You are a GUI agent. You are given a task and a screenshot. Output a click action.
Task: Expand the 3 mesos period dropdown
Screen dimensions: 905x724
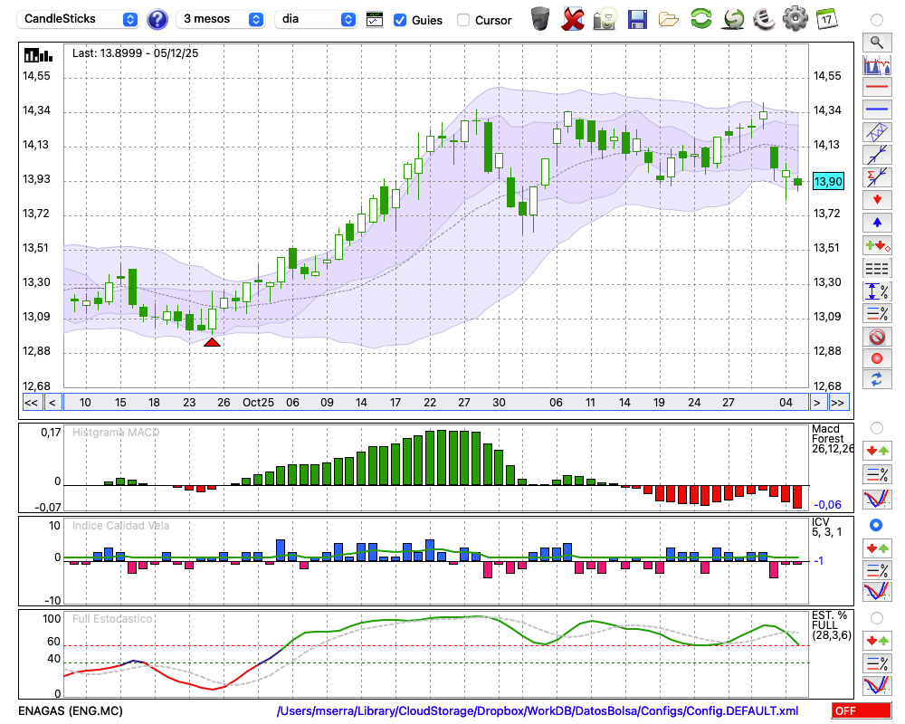(221, 19)
